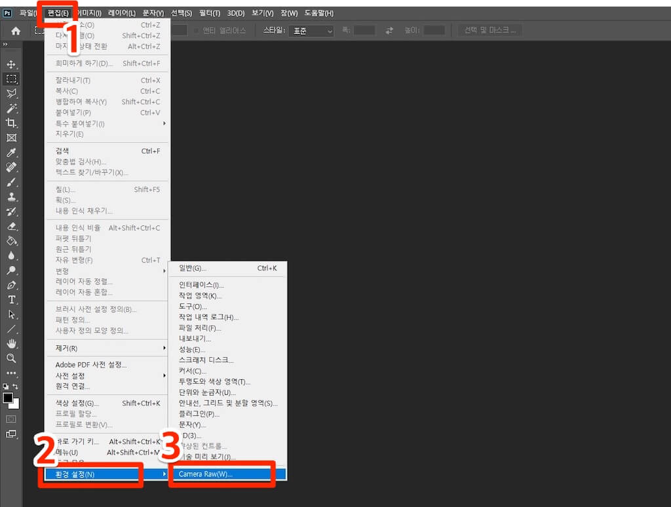Select the Dodge tool
Screen dimensions: 671x507
pyautogui.click(x=11, y=271)
